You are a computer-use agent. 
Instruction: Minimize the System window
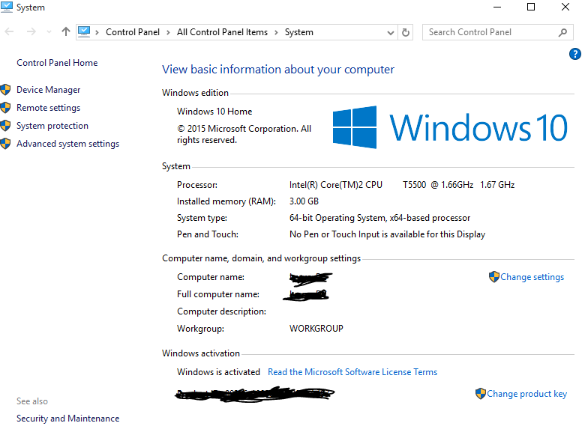click(x=497, y=7)
